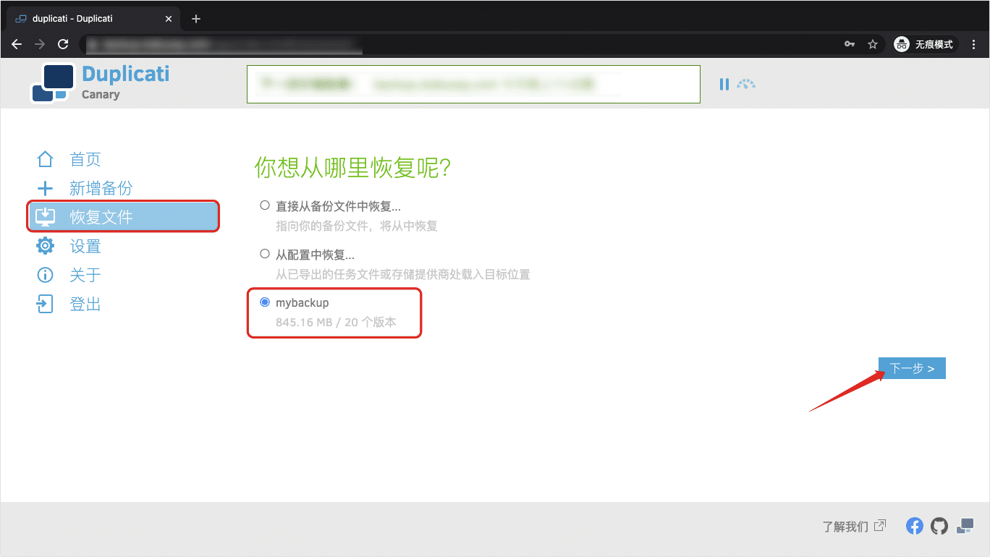
Task: Select the 直接从备份文件中恢复 radio option
Action: [265, 205]
